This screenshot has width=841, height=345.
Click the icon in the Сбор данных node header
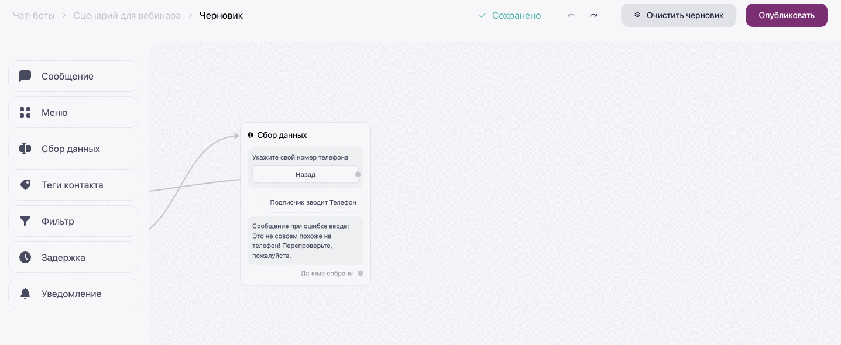coord(250,135)
